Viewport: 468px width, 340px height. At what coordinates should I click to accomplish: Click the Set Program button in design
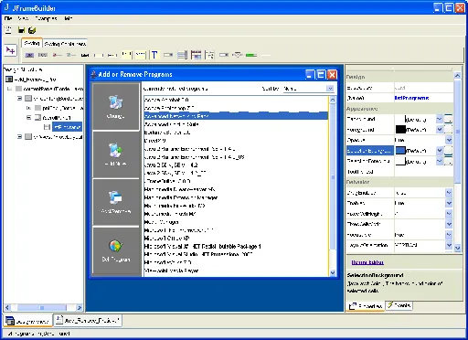point(116,250)
